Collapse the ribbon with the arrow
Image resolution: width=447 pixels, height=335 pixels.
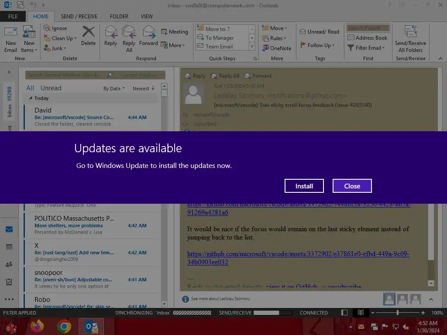pos(440,58)
